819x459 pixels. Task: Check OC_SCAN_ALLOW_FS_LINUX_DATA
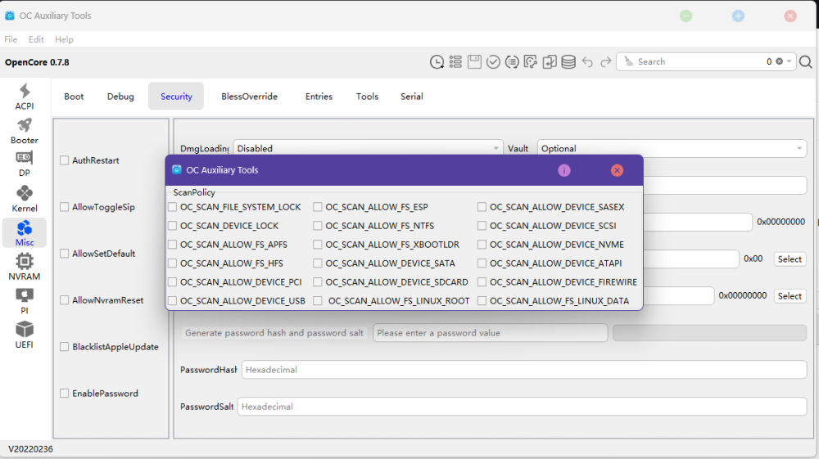(x=482, y=301)
